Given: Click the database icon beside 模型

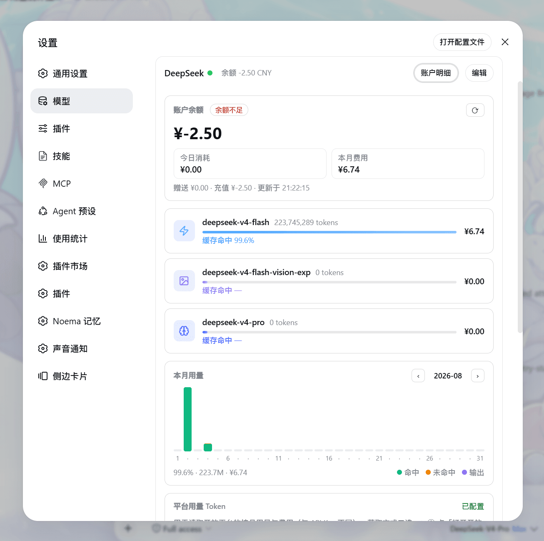Looking at the screenshot, I should click(x=43, y=101).
